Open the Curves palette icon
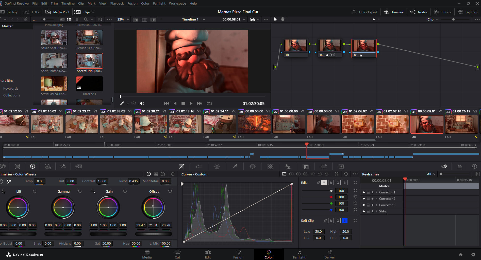This screenshot has height=260, width=481. click(x=181, y=166)
